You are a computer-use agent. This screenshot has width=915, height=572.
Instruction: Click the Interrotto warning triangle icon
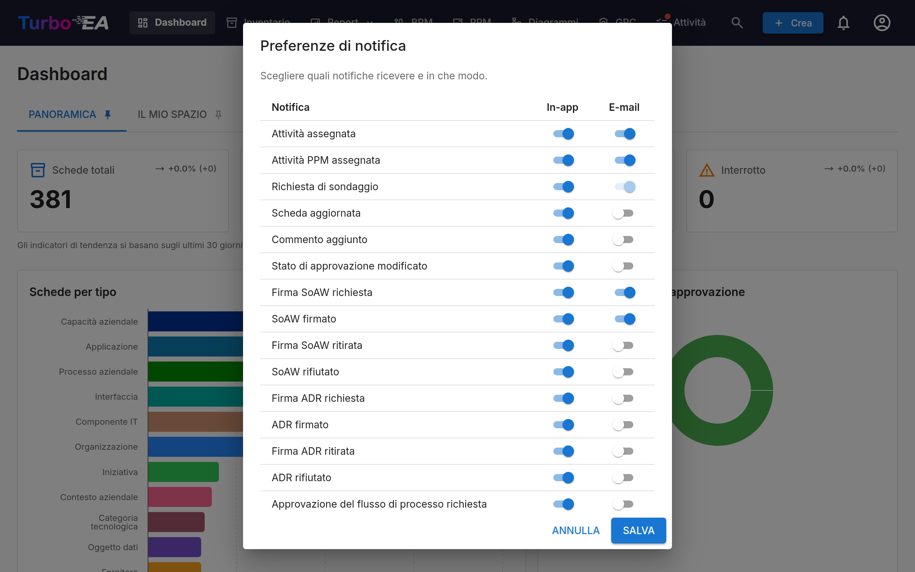pos(706,170)
